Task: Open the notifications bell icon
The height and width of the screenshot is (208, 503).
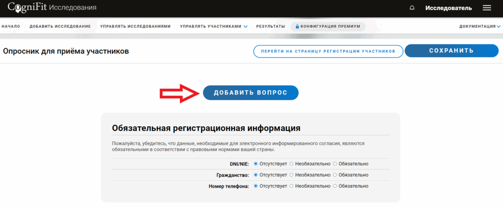Action: (412, 8)
